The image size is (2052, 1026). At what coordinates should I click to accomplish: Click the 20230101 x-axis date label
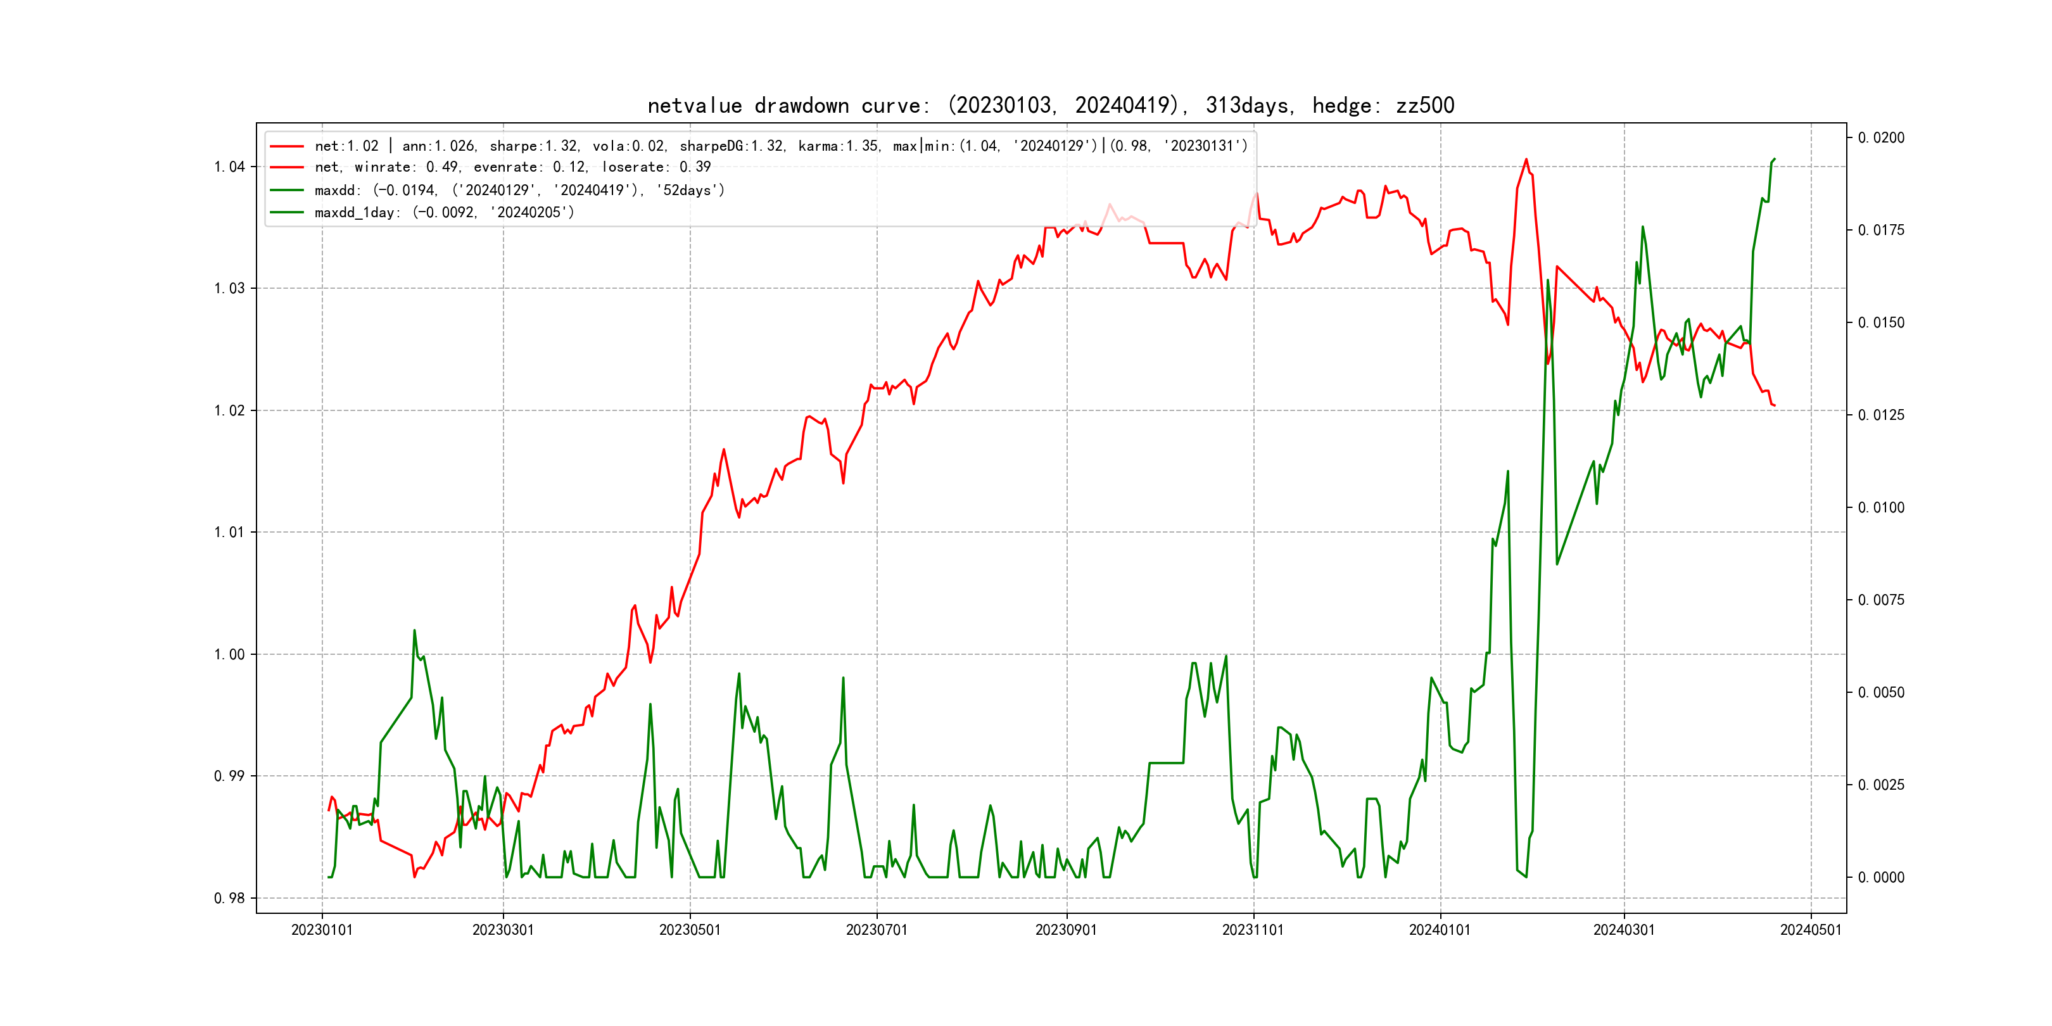[x=322, y=930]
